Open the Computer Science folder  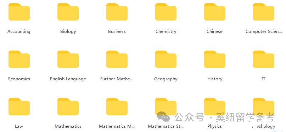coord(264,12)
